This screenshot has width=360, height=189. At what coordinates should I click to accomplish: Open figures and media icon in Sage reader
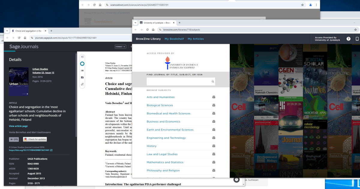pos(82,77)
